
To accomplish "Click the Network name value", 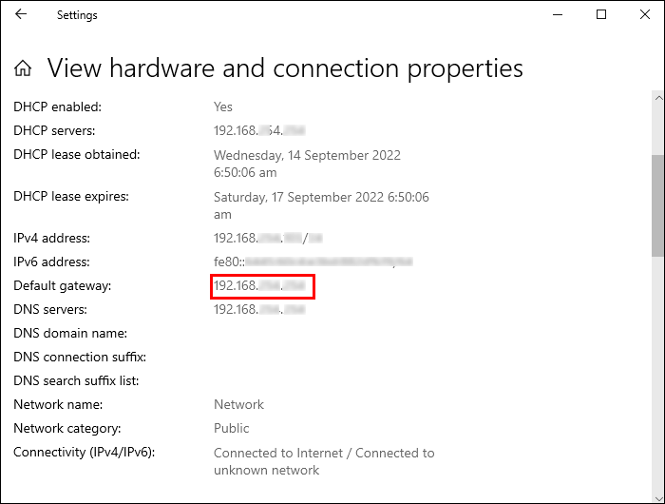I will (238, 404).
